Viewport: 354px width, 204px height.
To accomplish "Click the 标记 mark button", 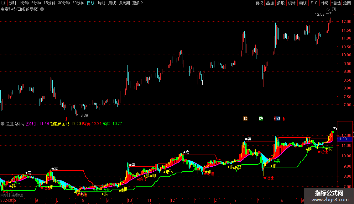I will 325,3.
